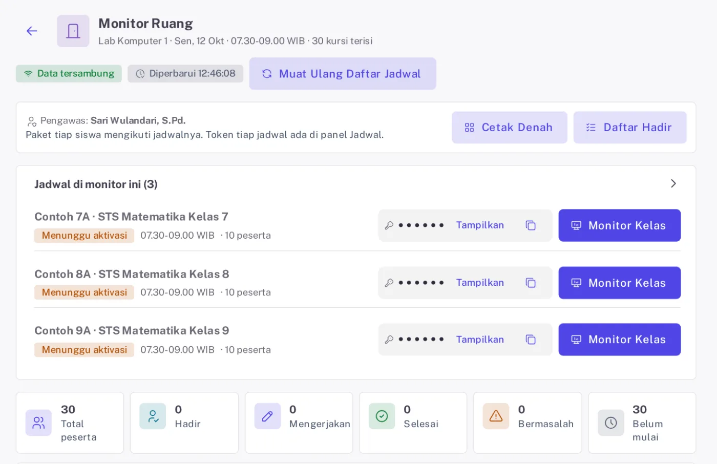Viewport: 717px width, 464px height.
Task: Click the Menunggu aktivasi badge for Contoh 7A
Action: [x=85, y=236]
